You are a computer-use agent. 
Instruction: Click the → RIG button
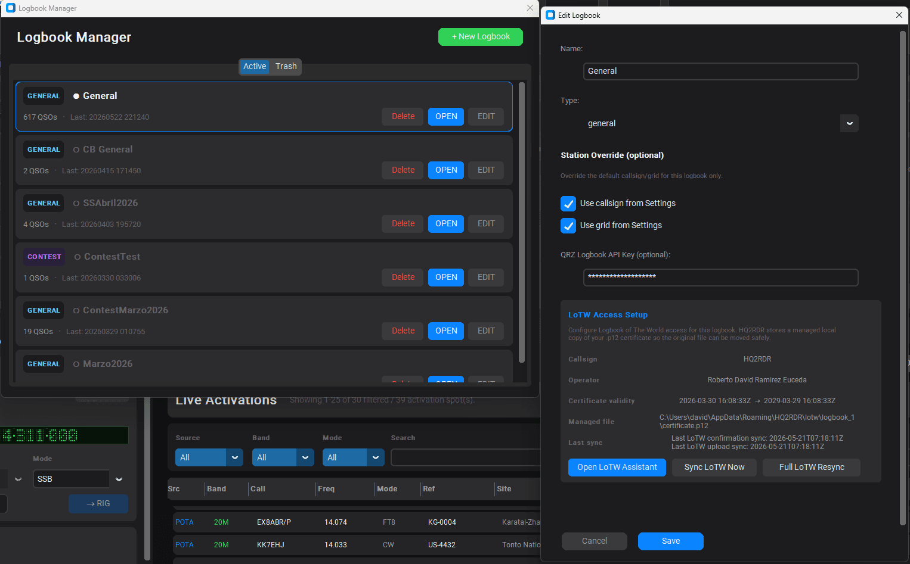pyautogui.click(x=98, y=504)
